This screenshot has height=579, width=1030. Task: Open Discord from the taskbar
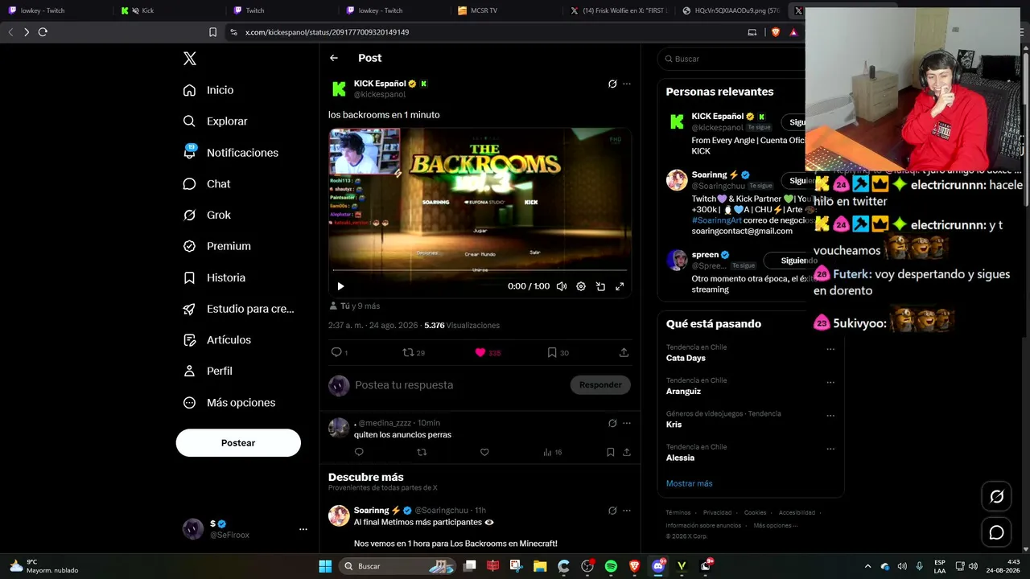658,566
